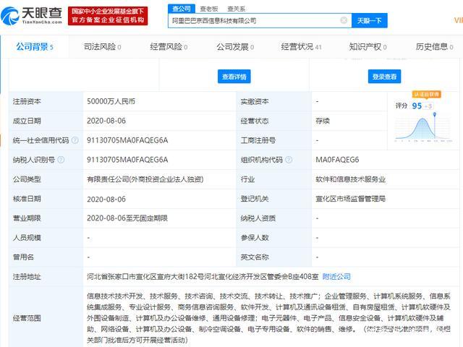Click the 注册资本 label

(x=27, y=101)
